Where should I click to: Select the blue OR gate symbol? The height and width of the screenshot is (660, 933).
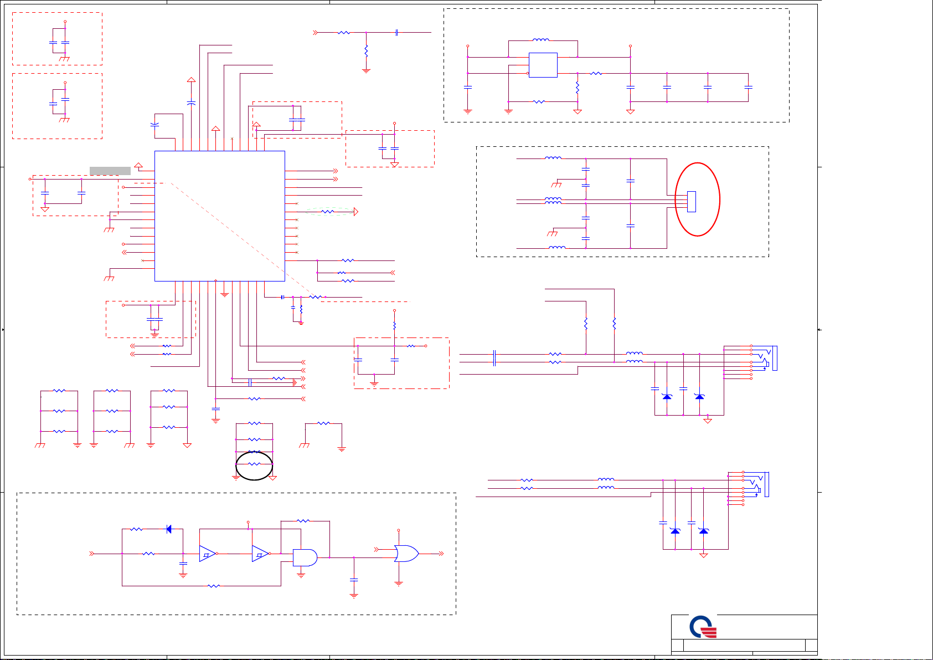pyautogui.click(x=406, y=553)
